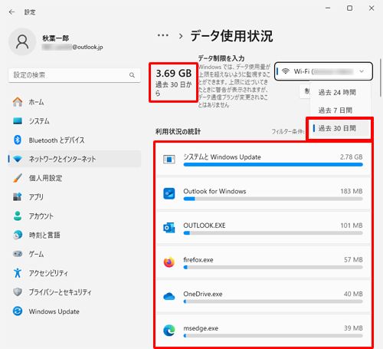
Task: Click the OUTLOOK.EXE icon
Action: pos(169,228)
